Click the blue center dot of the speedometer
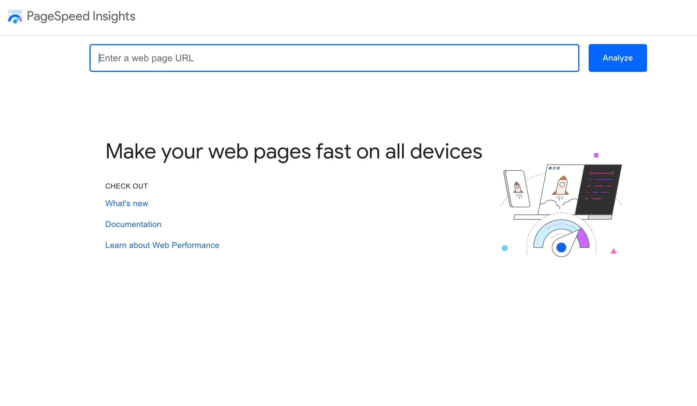 pos(561,247)
